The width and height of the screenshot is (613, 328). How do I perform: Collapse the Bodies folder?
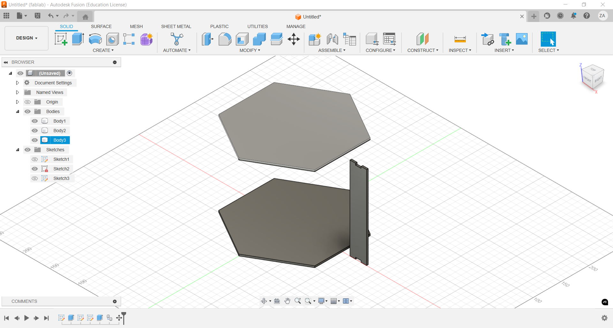pos(18,111)
